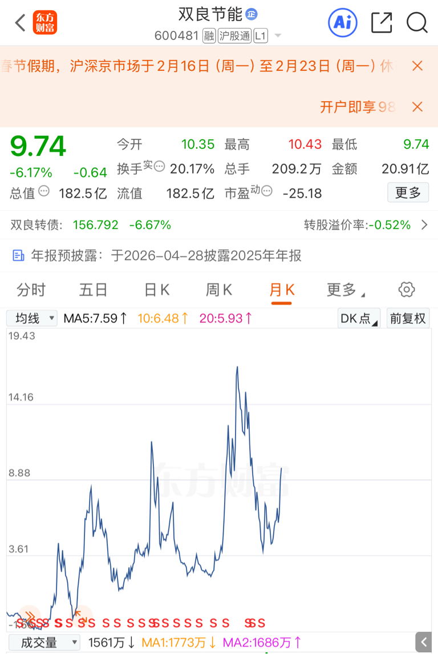Expand the stock title dropdown arrow
Image resolution: width=438 pixels, height=654 pixels.
click(x=278, y=36)
